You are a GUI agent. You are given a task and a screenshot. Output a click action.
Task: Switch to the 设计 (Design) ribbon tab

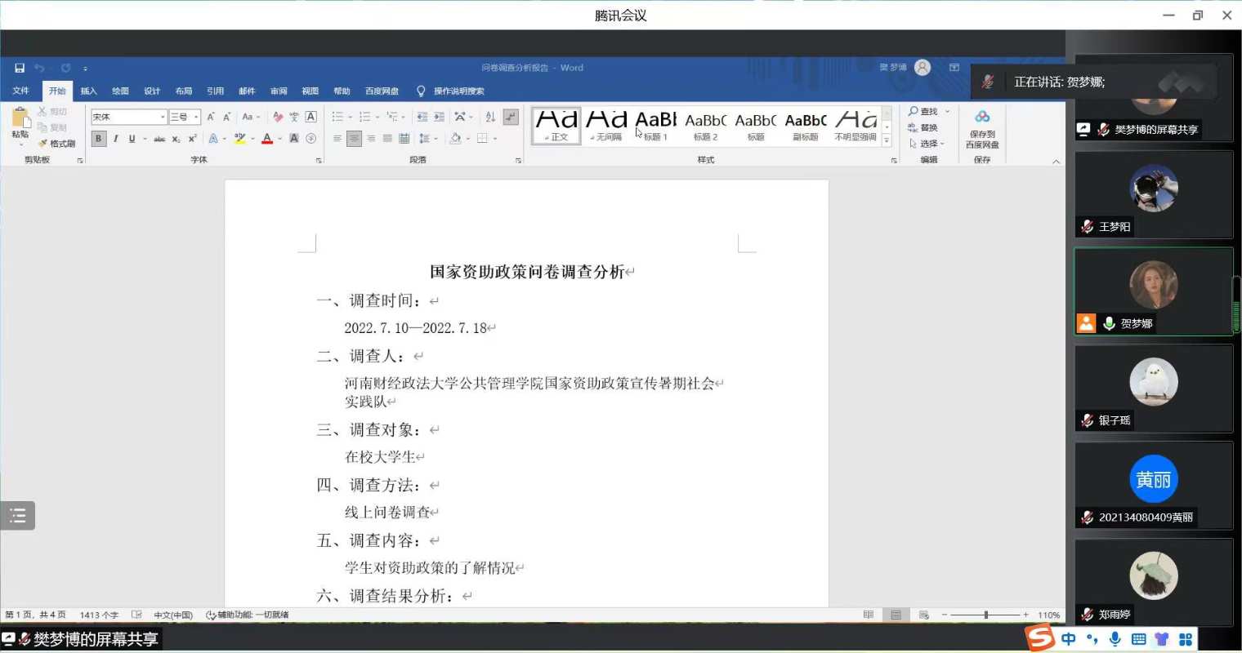tap(152, 91)
